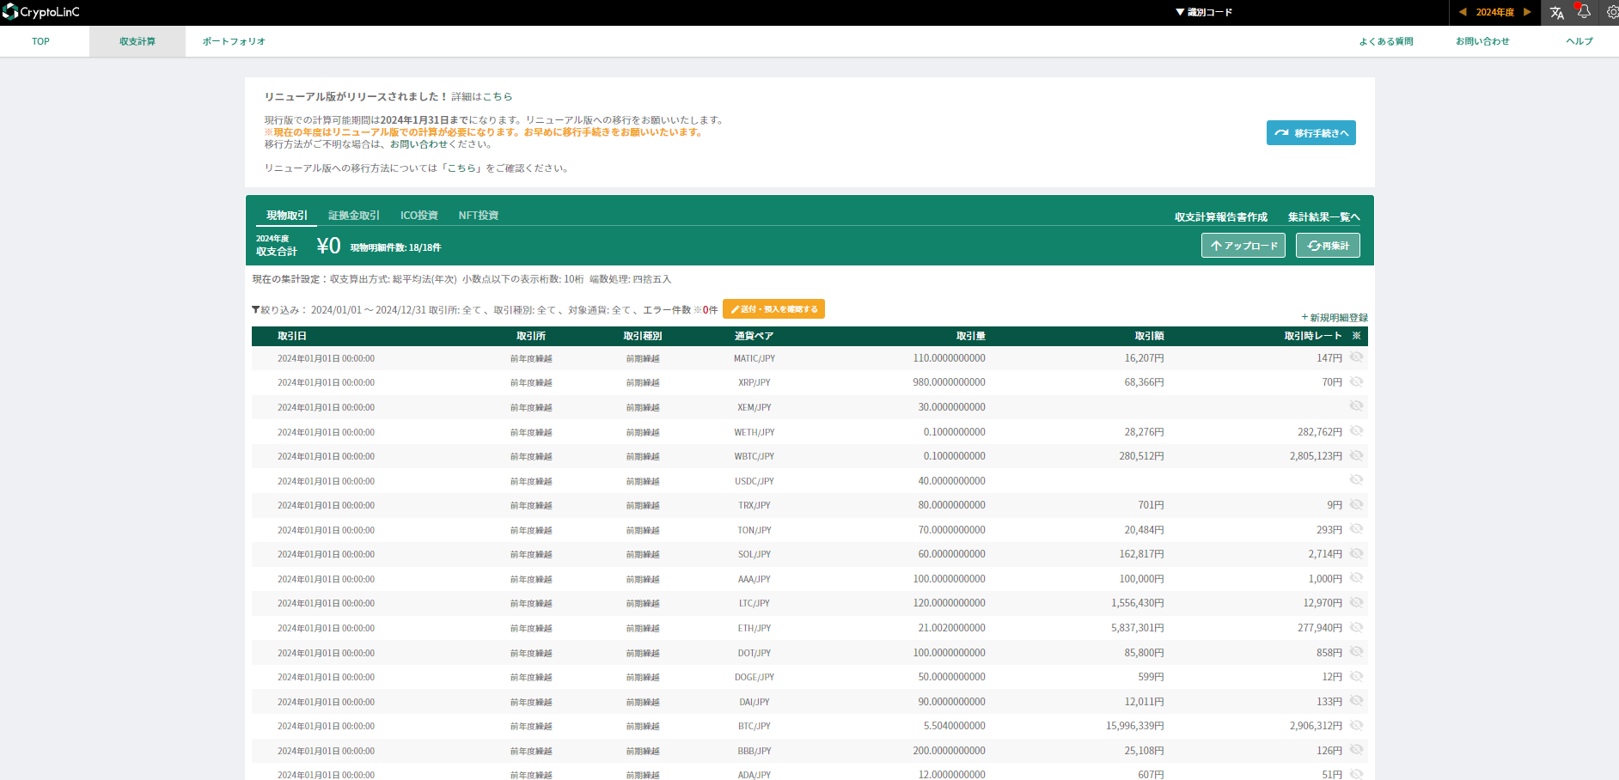
Task: Toggle visibility of TON/JPY row
Action: 1356,529
